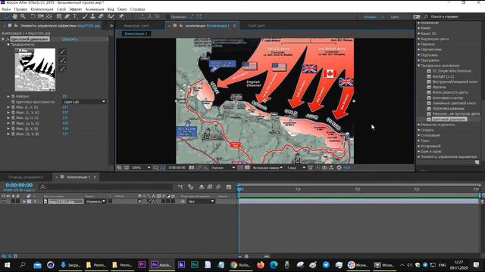
Task: Click the 0:00:00:00 current time display
Action: pos(19,184)
